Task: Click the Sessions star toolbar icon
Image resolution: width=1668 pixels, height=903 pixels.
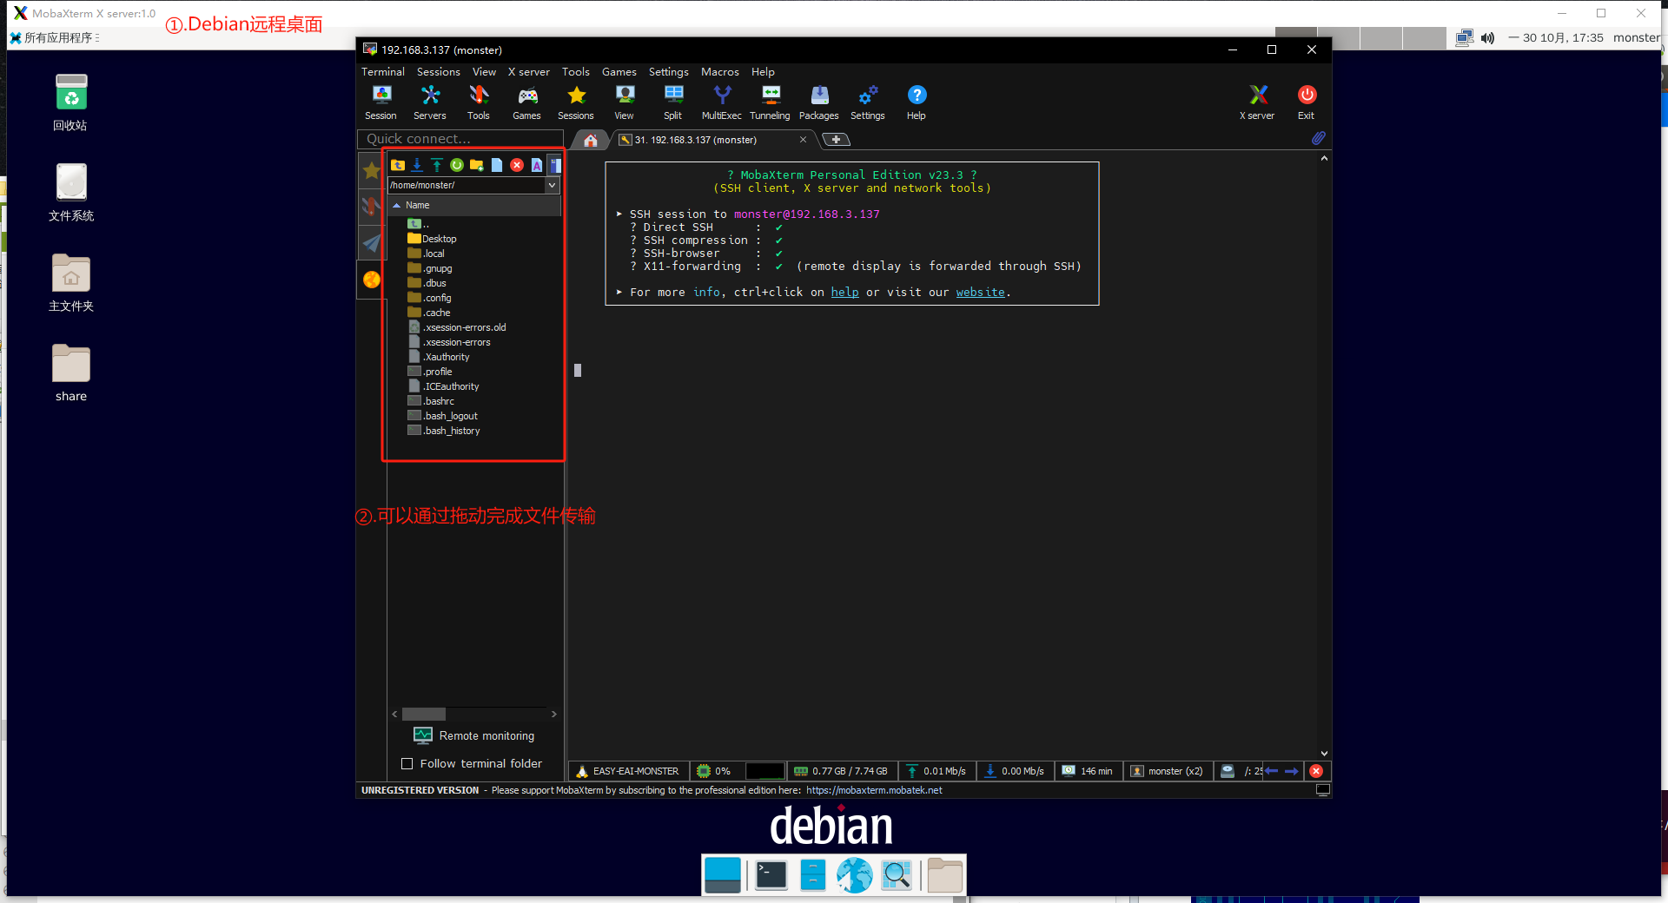Action: click(x=576, y=102)
